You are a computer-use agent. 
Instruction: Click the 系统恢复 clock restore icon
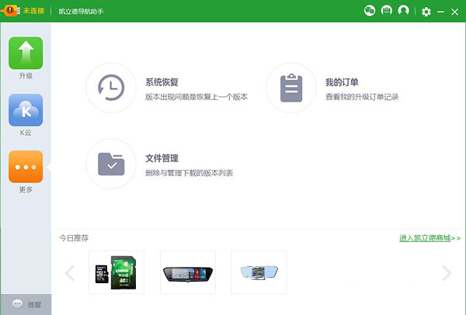click(x=111, y=88)
